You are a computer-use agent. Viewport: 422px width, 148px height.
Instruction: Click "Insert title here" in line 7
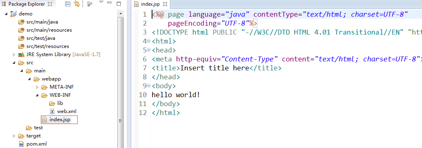coord(215,68)
